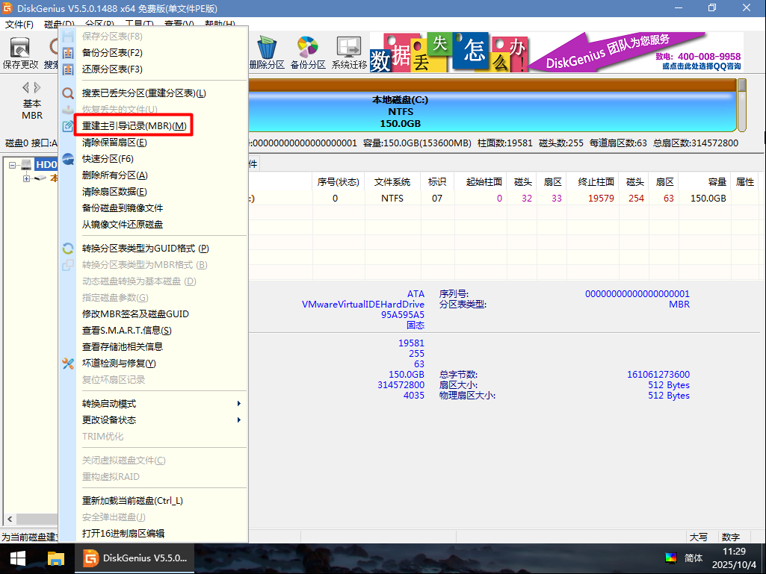Click the 161061273600 total bytes value
This screenshot has height=574, width=766.
(658, 375)
